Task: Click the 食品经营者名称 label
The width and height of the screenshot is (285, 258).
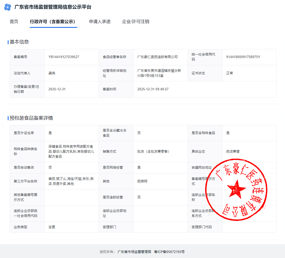Action: click(x=115, y=57)
